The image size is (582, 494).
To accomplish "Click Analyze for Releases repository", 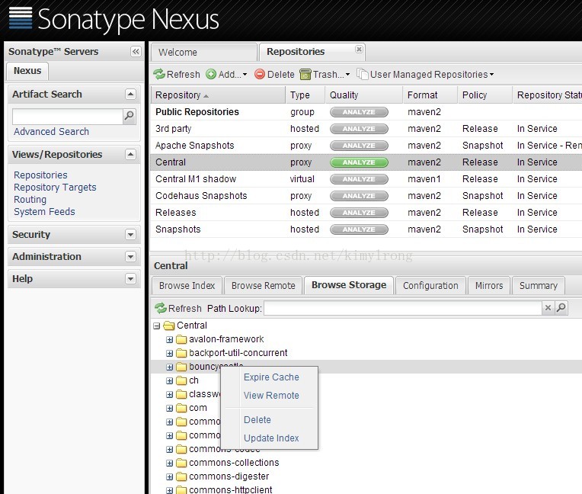I will pos(359,213).
